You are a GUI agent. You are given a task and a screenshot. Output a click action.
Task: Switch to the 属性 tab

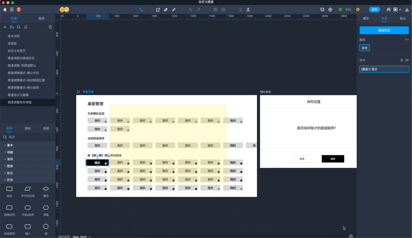366,19
